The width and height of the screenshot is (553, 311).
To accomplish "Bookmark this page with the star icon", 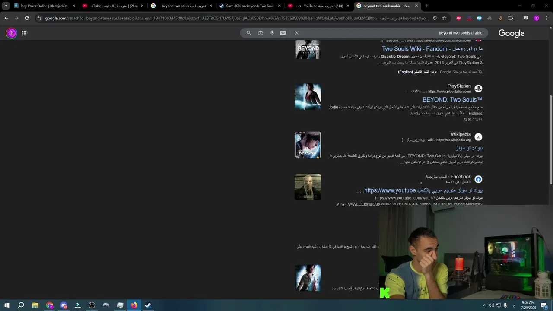I will [444, 18].
